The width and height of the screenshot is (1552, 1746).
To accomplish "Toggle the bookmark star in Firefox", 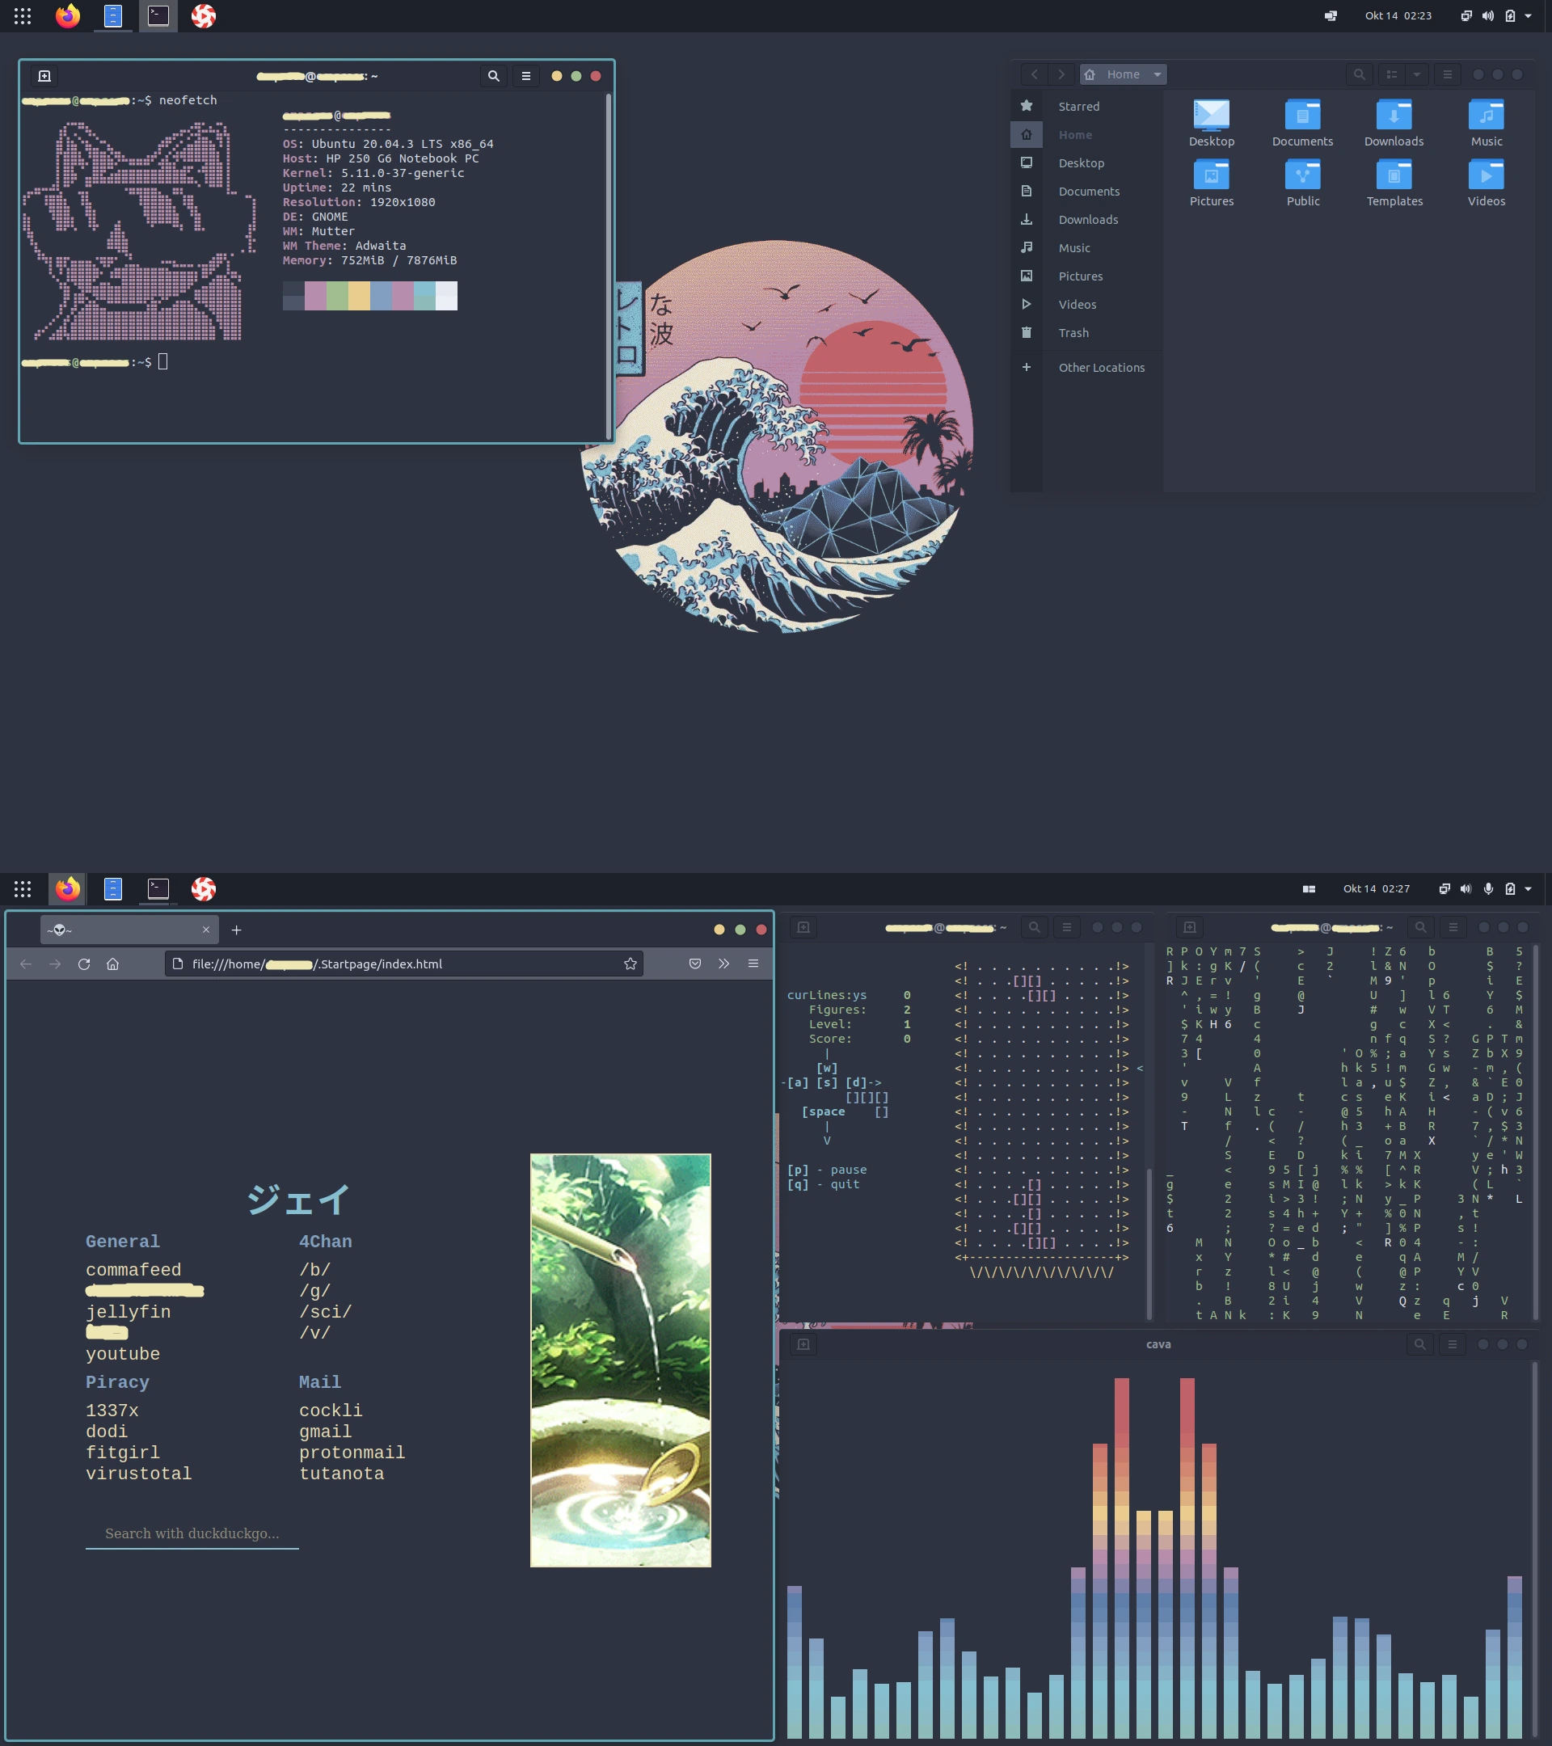I will click(x=630, y=964).
